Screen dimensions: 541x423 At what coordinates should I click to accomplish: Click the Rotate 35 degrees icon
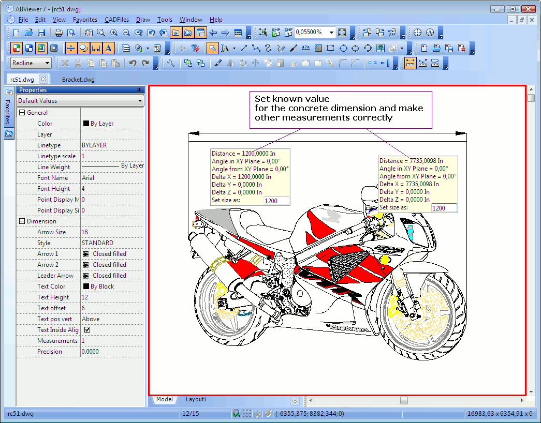click(392, 33)
